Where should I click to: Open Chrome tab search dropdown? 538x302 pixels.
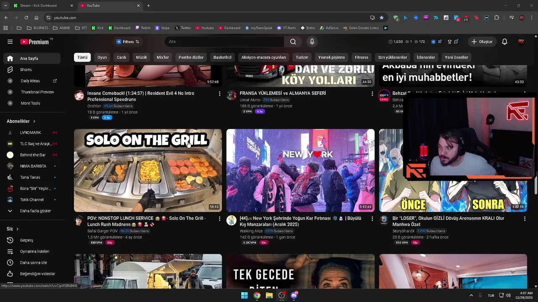(5, 5)
